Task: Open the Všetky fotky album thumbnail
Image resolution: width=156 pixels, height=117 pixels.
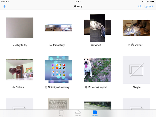Action: click(x=20, y=28)
